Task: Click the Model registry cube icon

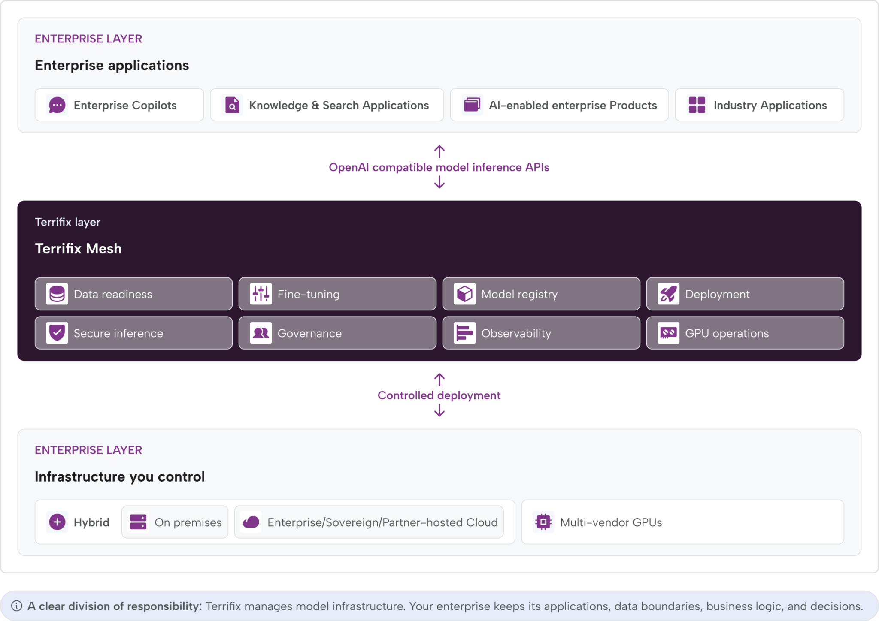Action: (465, 294)
